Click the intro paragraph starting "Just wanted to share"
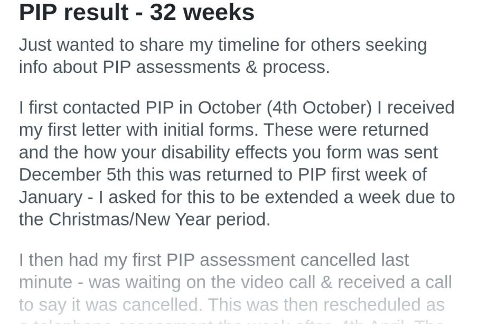The image size is (478, 324). pyautogui.click(x=223, y=56)
